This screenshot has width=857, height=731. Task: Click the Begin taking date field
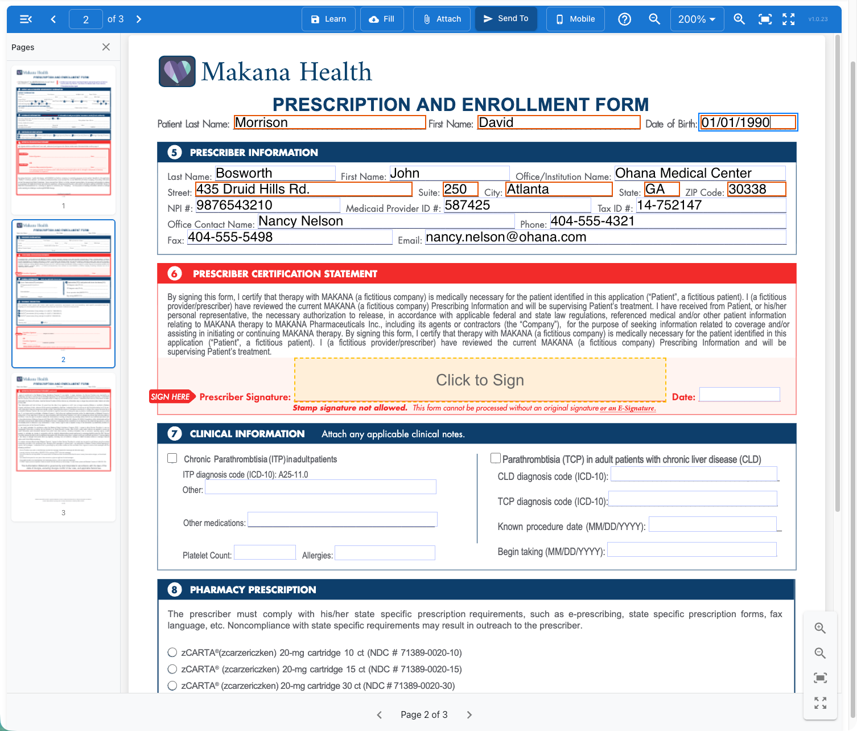(692, 549)
